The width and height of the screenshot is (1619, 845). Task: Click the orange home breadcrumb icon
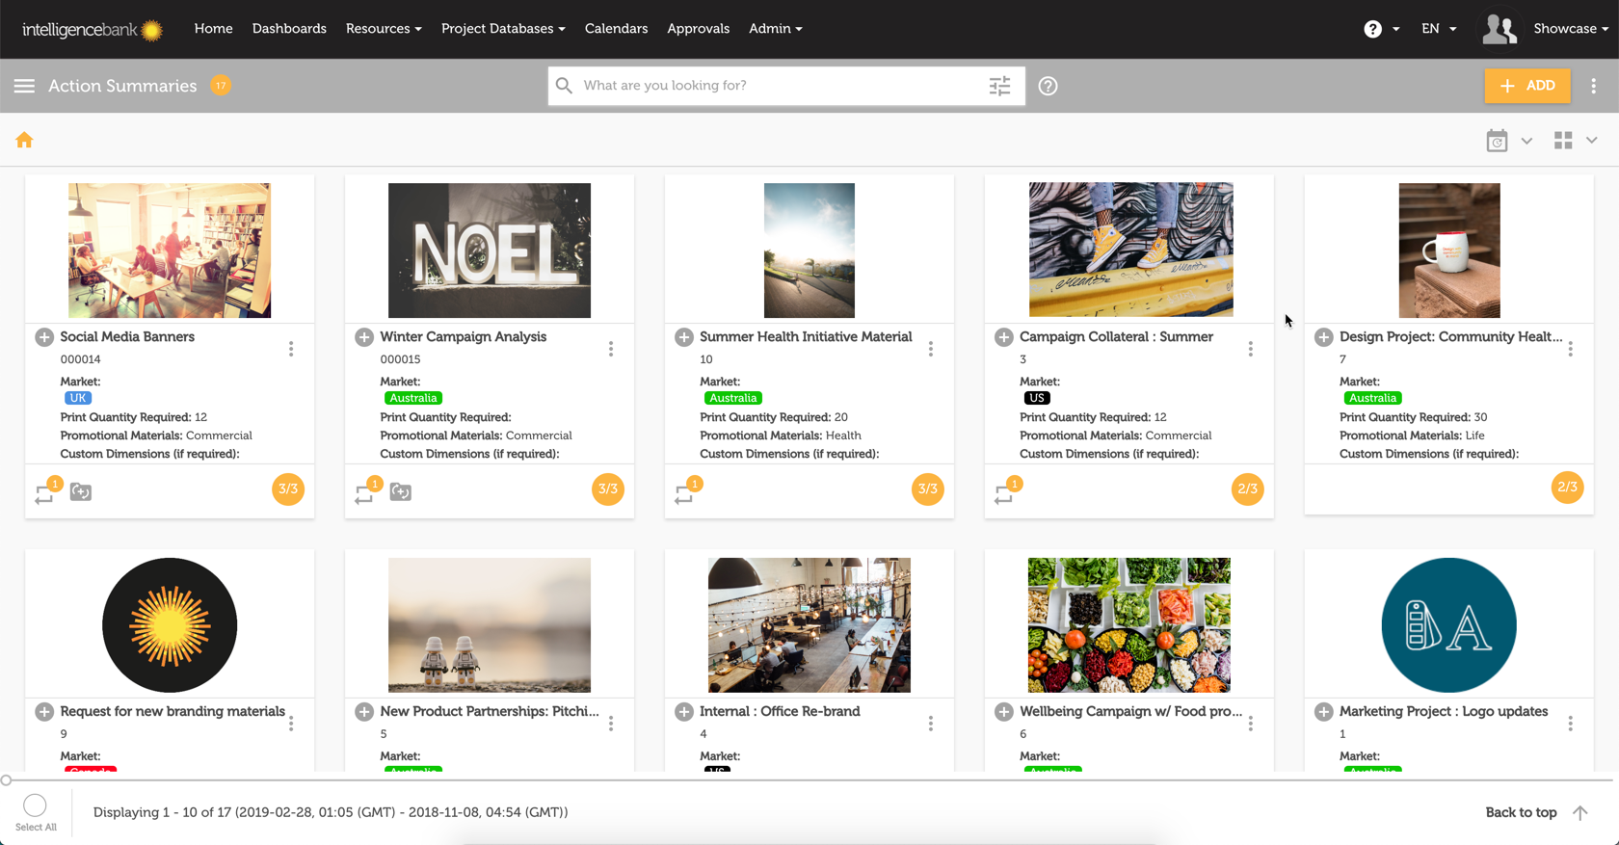point(24,141)
